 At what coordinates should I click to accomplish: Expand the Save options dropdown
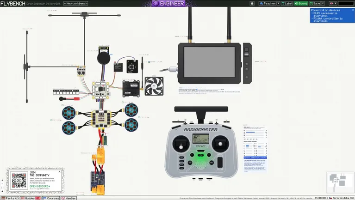[x=323, y=3]
